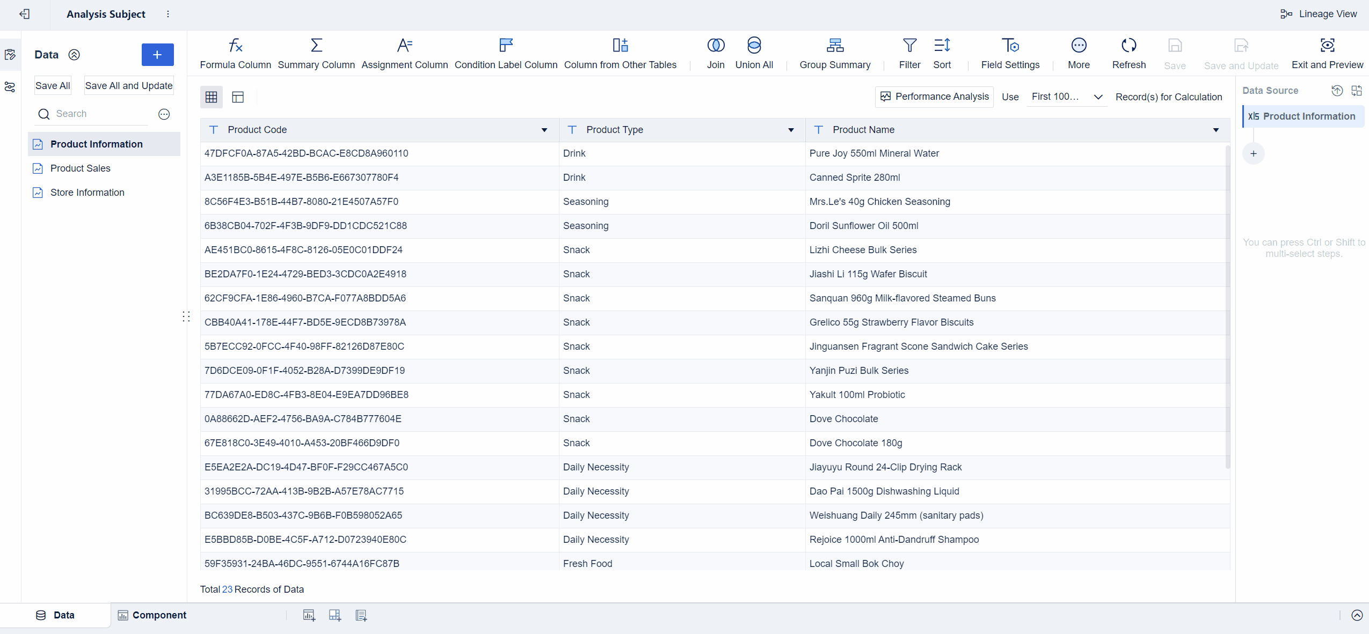Click the exit arrow icon beside Analysis Subject
The image size is (1369, 634).
[24, 14]
